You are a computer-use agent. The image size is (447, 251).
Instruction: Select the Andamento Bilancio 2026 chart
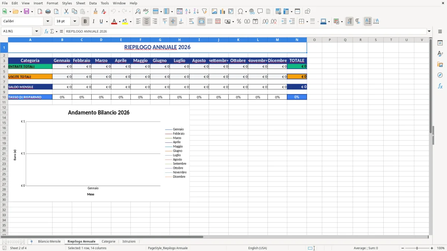click(x=99, y=153)
